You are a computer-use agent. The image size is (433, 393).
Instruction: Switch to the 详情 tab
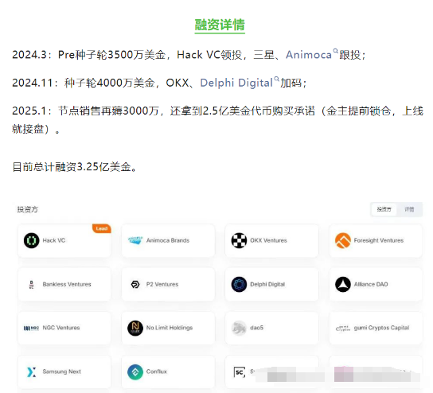coord(409,209)
